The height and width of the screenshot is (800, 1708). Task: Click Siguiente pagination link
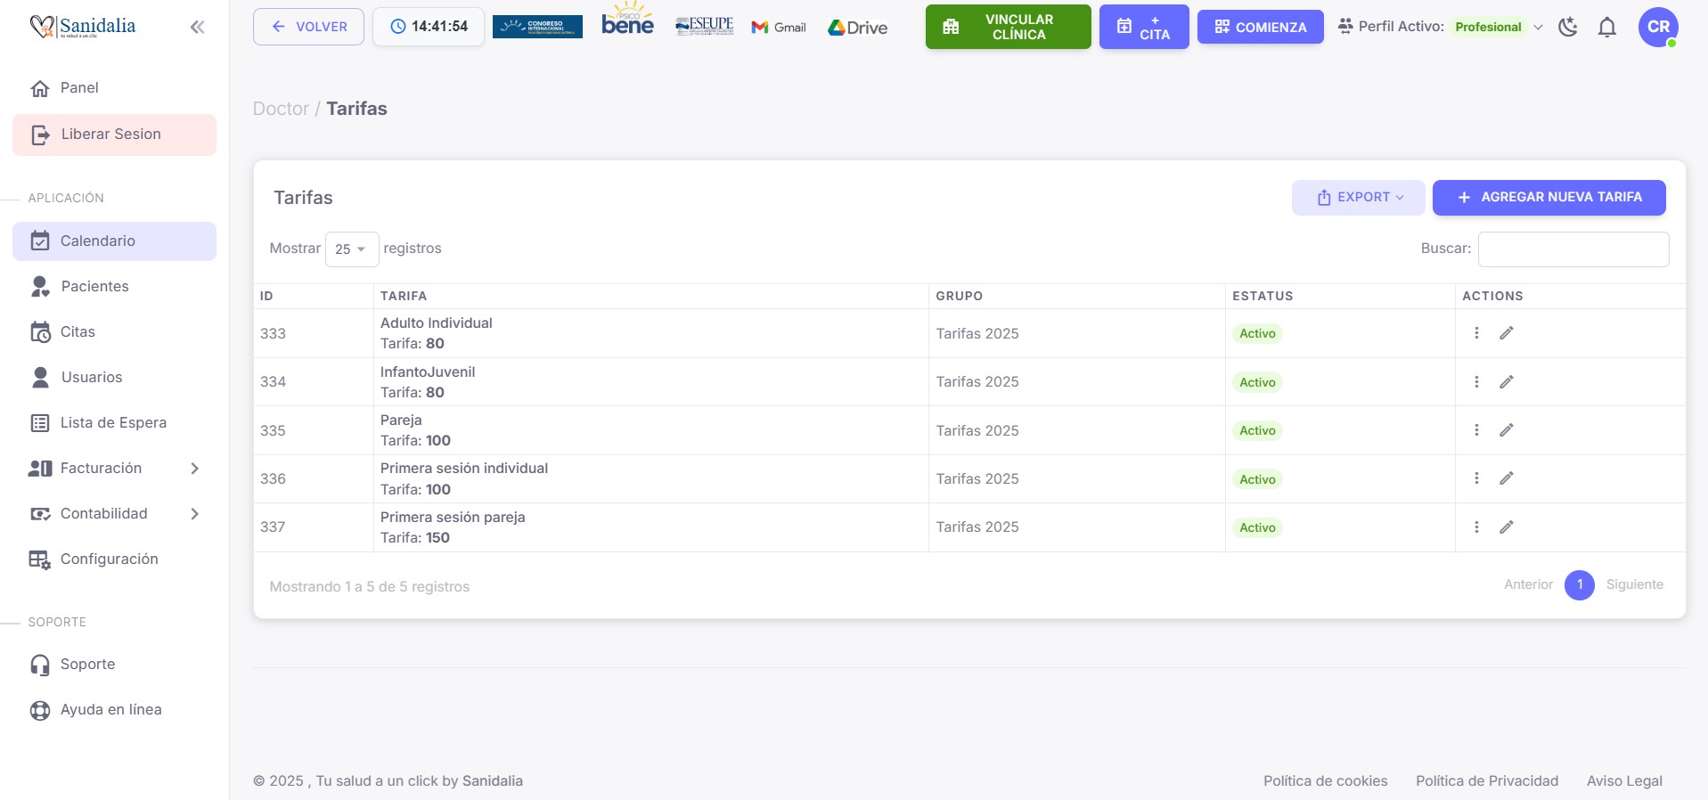coord(1635,585)
